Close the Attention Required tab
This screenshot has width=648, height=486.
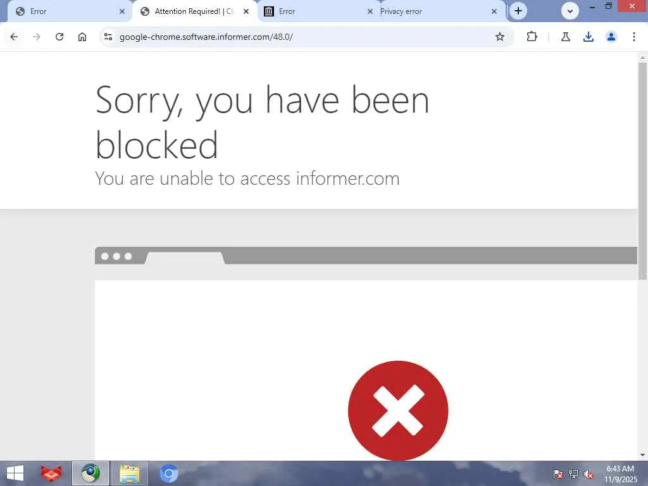pos(246,11)
